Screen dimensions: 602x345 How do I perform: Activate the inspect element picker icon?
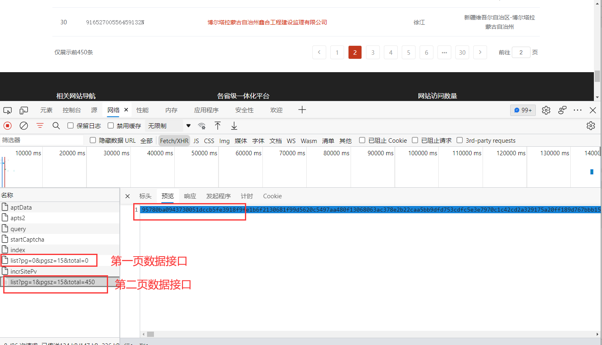click(7, 110)
